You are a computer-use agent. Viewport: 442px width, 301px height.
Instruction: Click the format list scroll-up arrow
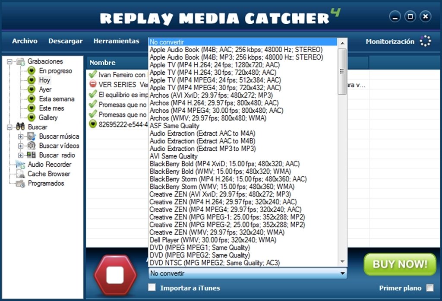pyautogui.click(x=342, y=43)
